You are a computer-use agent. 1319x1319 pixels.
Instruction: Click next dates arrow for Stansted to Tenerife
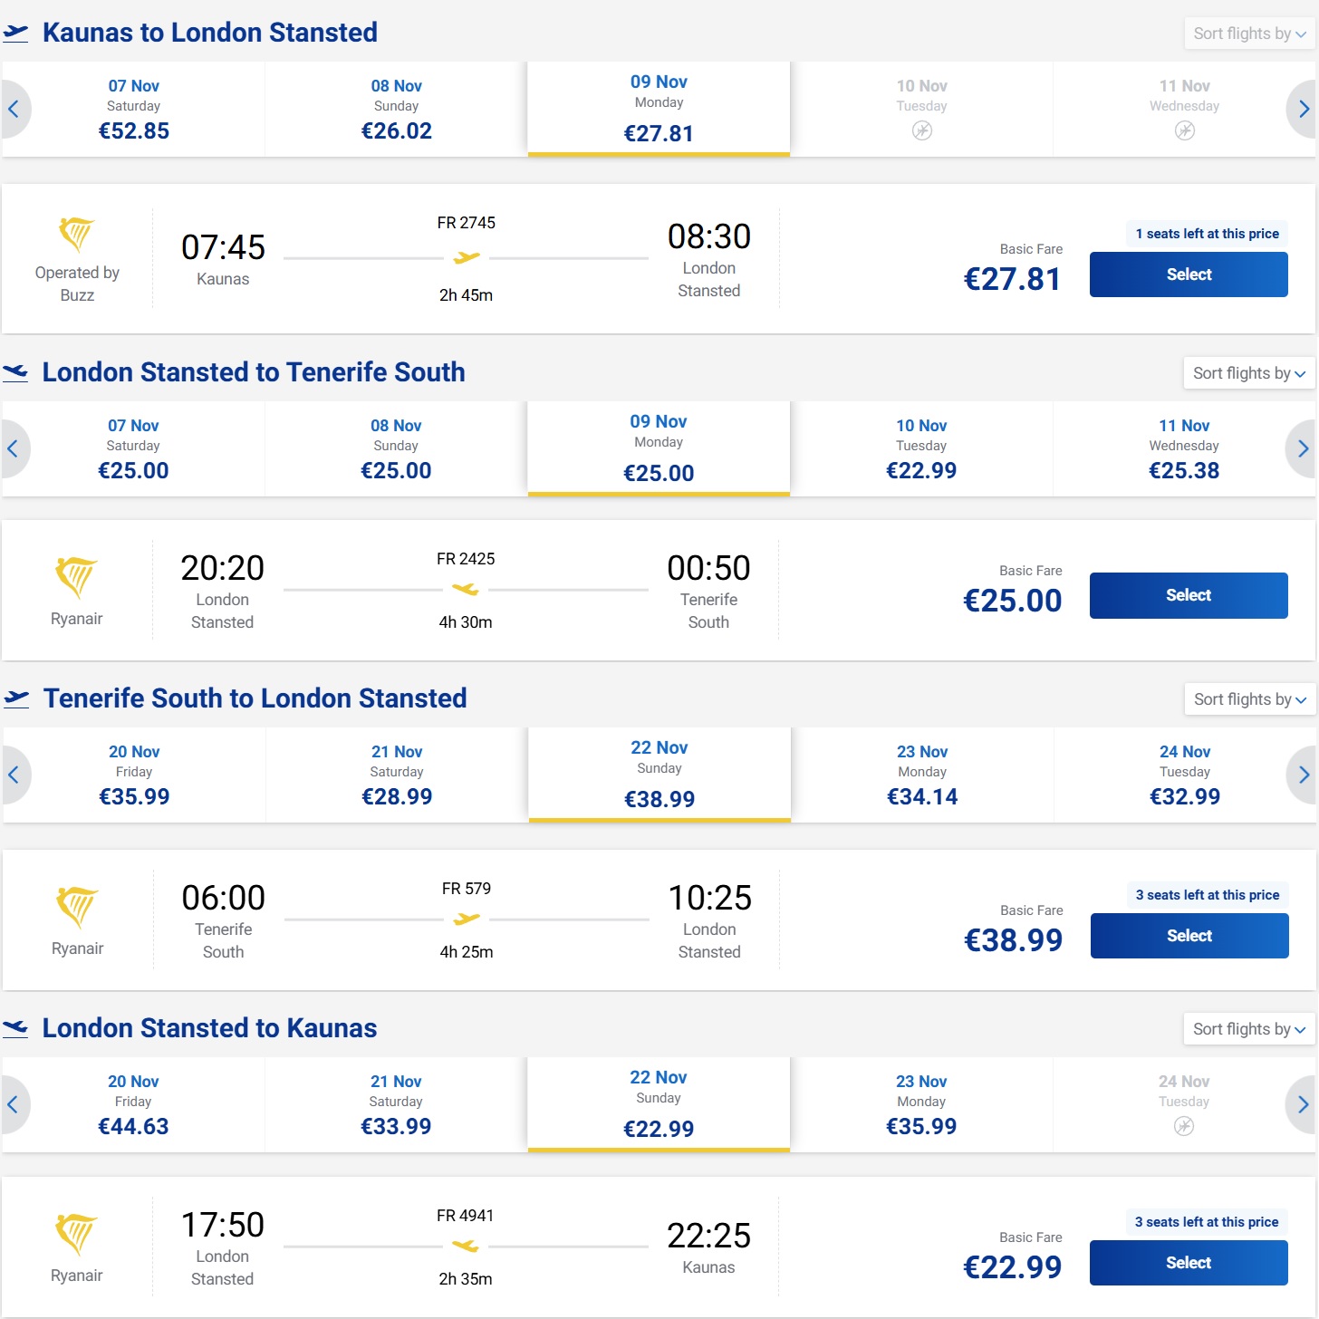point(1302,449)
